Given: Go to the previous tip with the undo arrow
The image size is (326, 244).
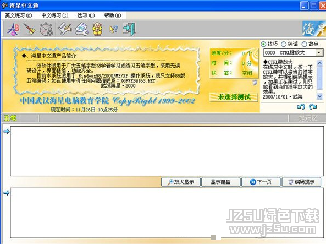Looking at the screenshot, I should tap(301, 107).
